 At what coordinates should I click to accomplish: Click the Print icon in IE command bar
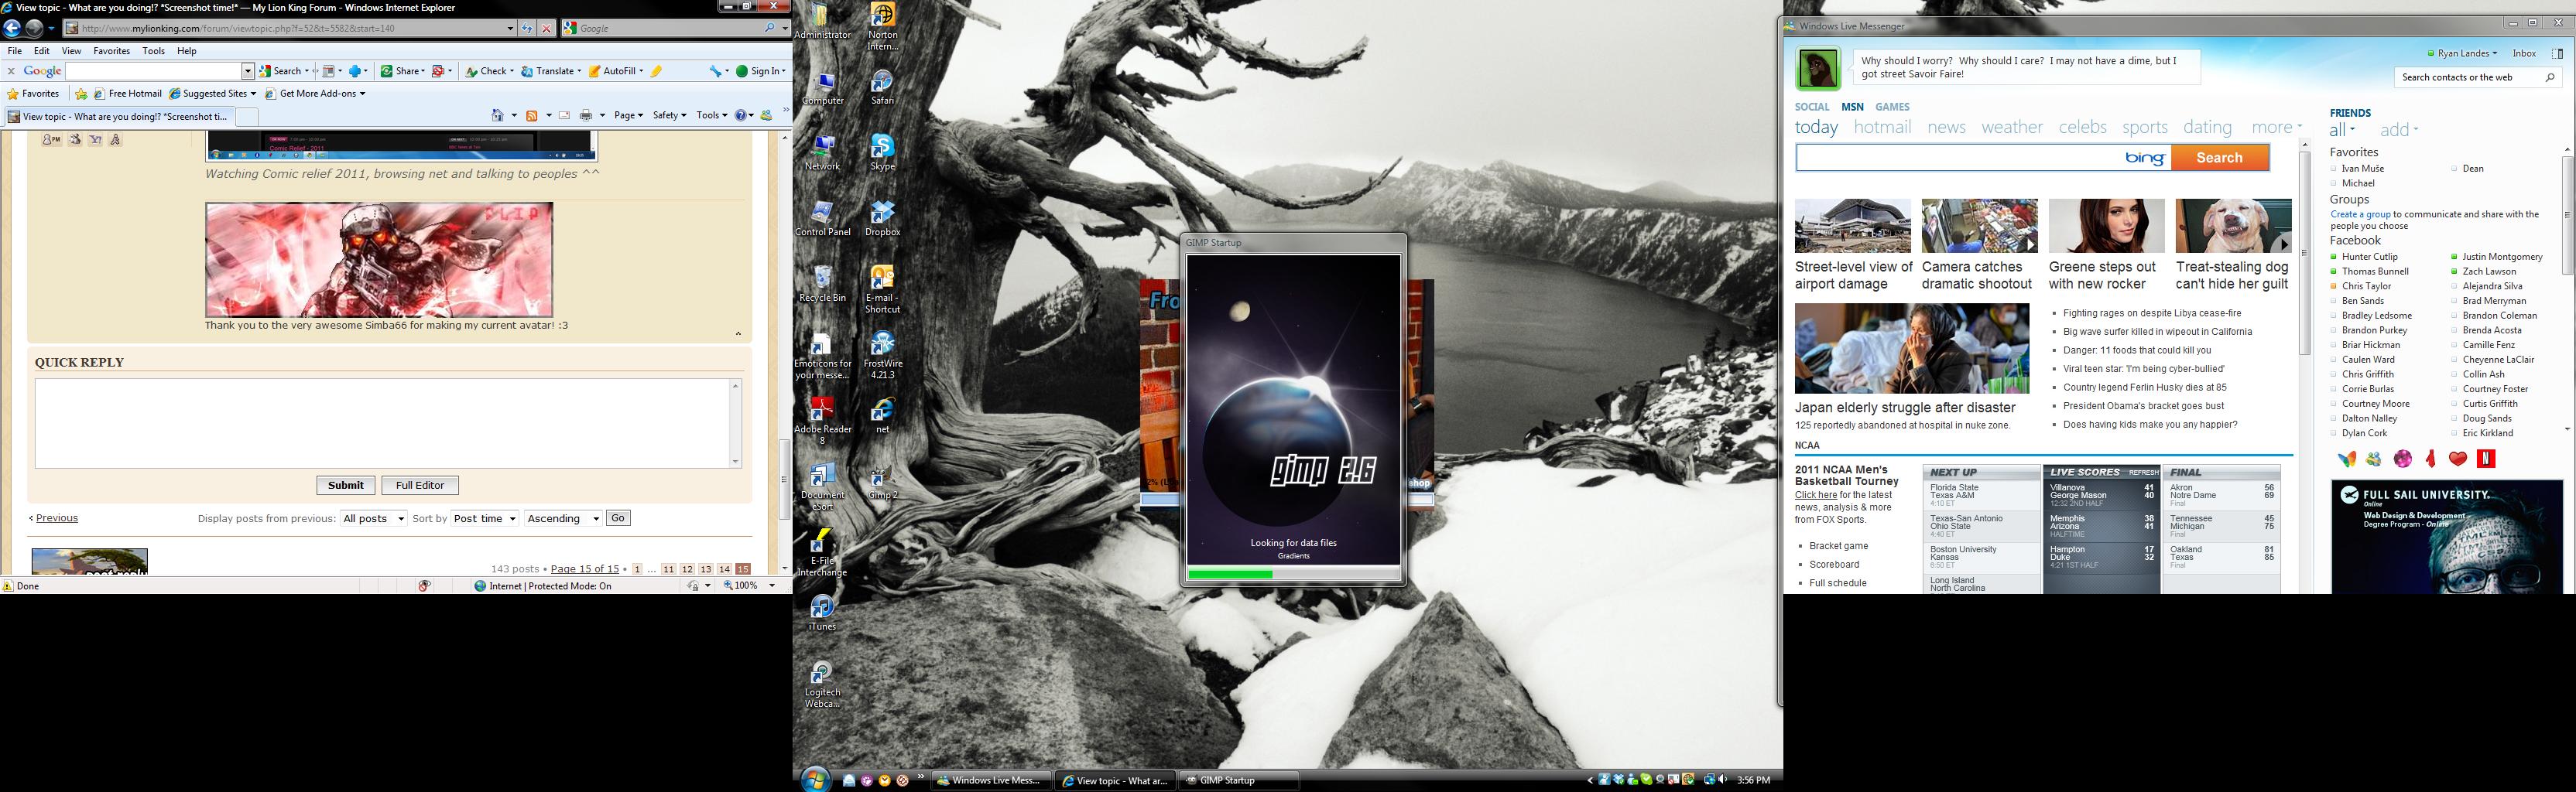[x=587, y=116]
